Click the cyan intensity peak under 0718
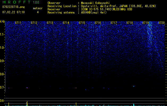 click(134, 105)
